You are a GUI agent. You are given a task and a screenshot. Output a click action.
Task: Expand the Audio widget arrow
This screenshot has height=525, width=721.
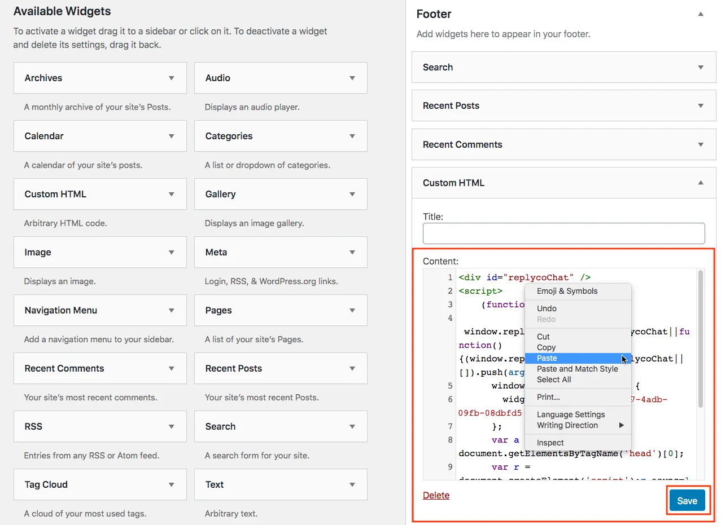pyautogui.click(x=352, y=78)
